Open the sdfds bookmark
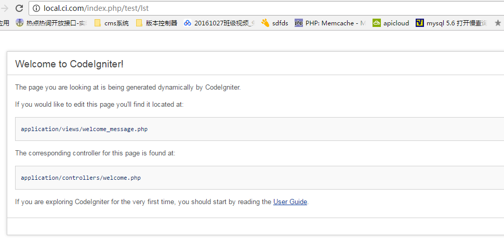 274,23
